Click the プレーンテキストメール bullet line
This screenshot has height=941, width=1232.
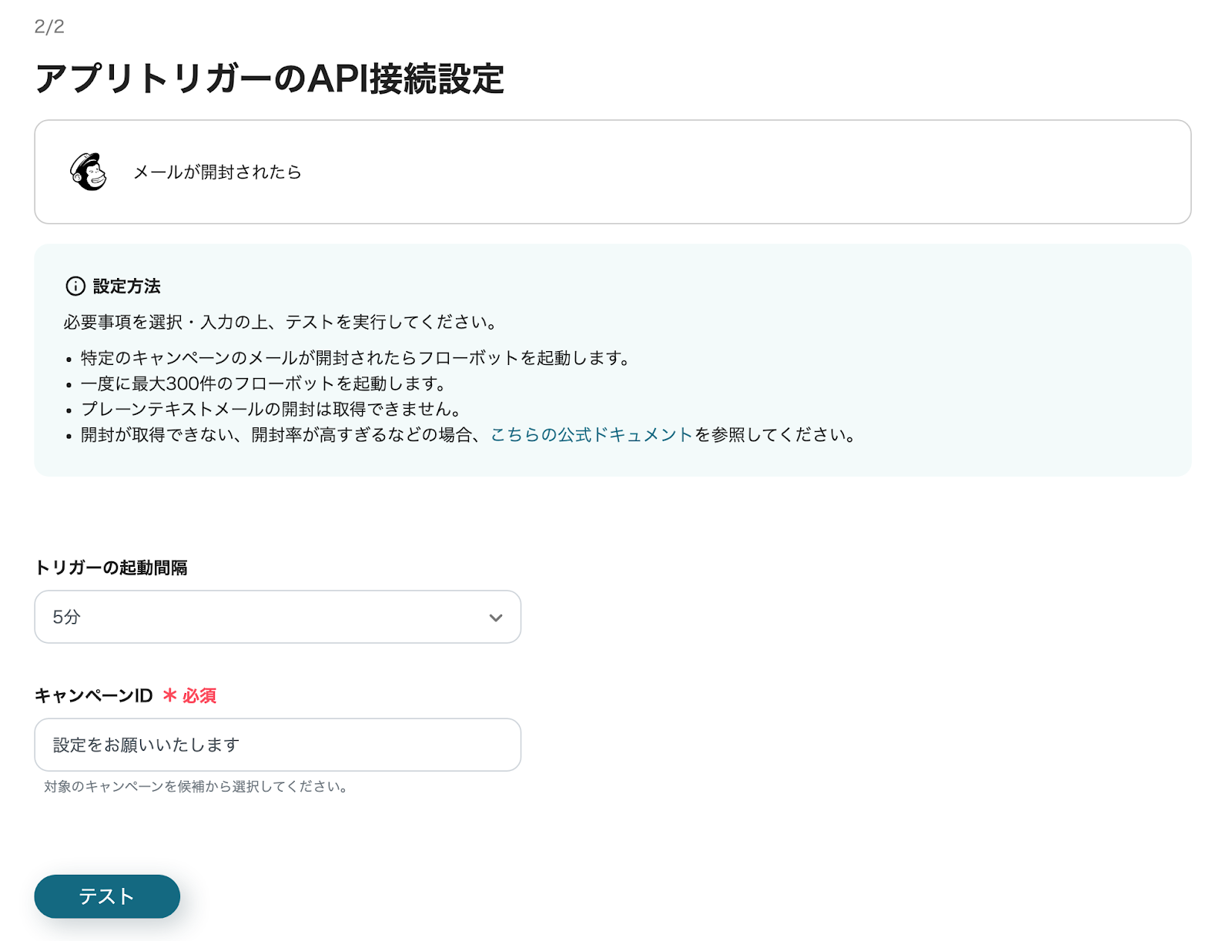coord(270,409)
